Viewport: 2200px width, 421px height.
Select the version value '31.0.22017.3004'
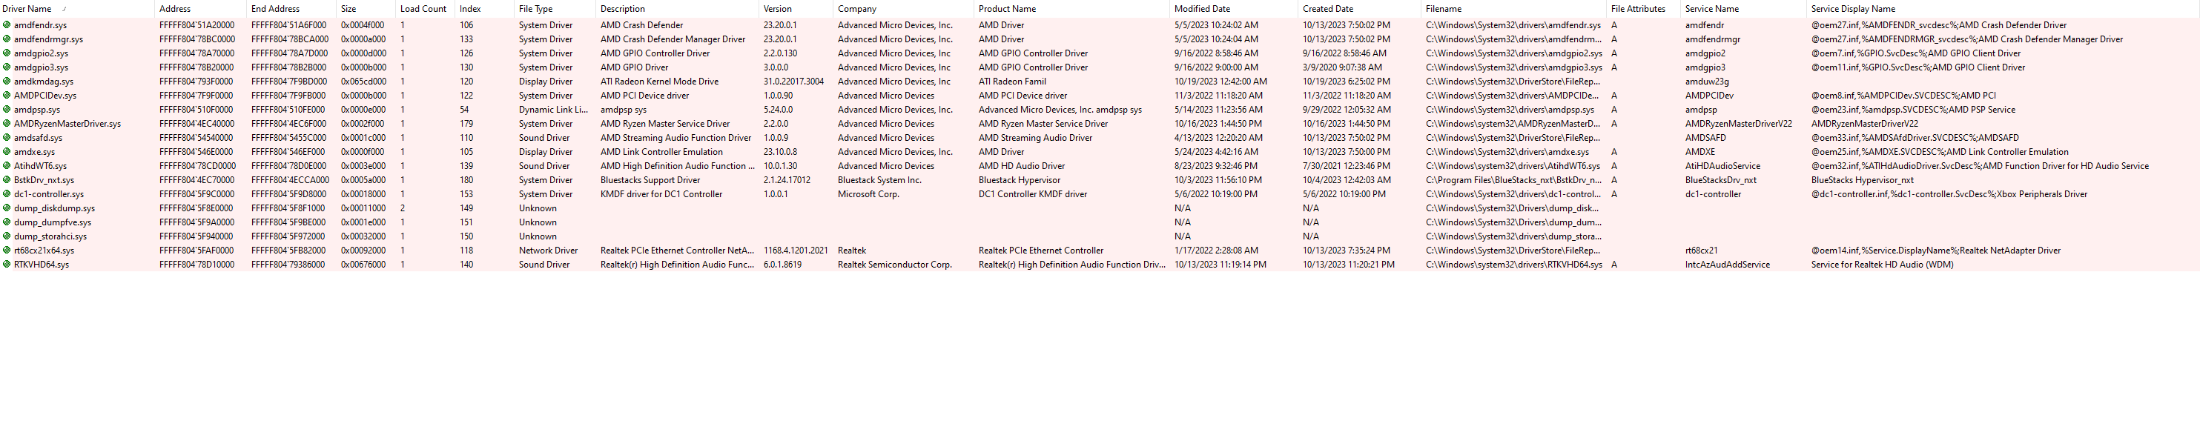[x=793, y=81]
